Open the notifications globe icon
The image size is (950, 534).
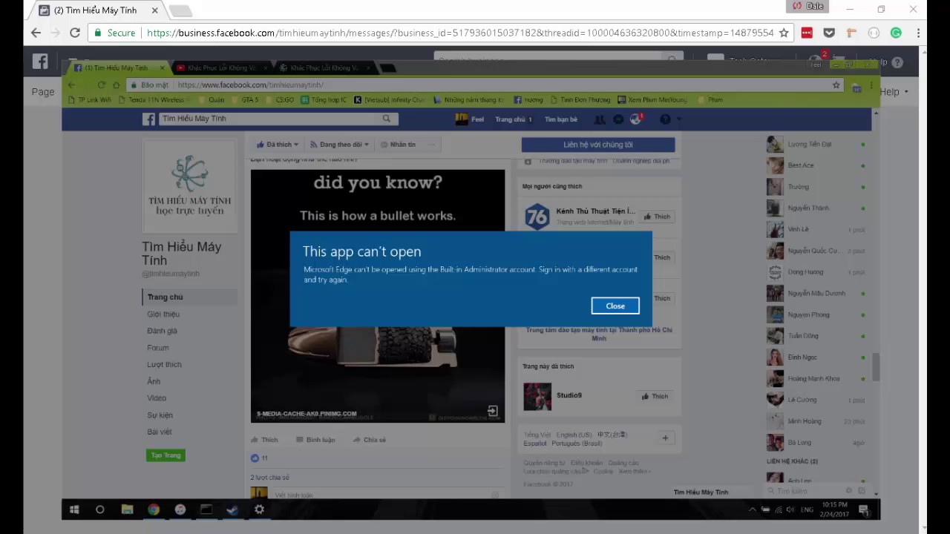[x=635, y=119]
